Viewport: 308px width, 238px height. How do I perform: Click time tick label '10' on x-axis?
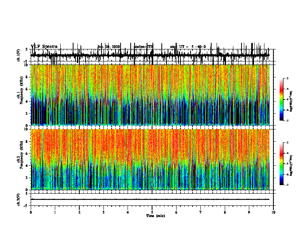pos(273,212)
